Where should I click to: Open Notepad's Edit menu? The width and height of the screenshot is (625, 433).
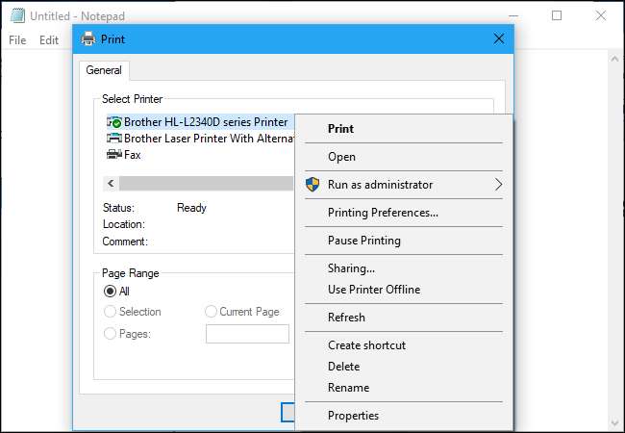point(49,40)
